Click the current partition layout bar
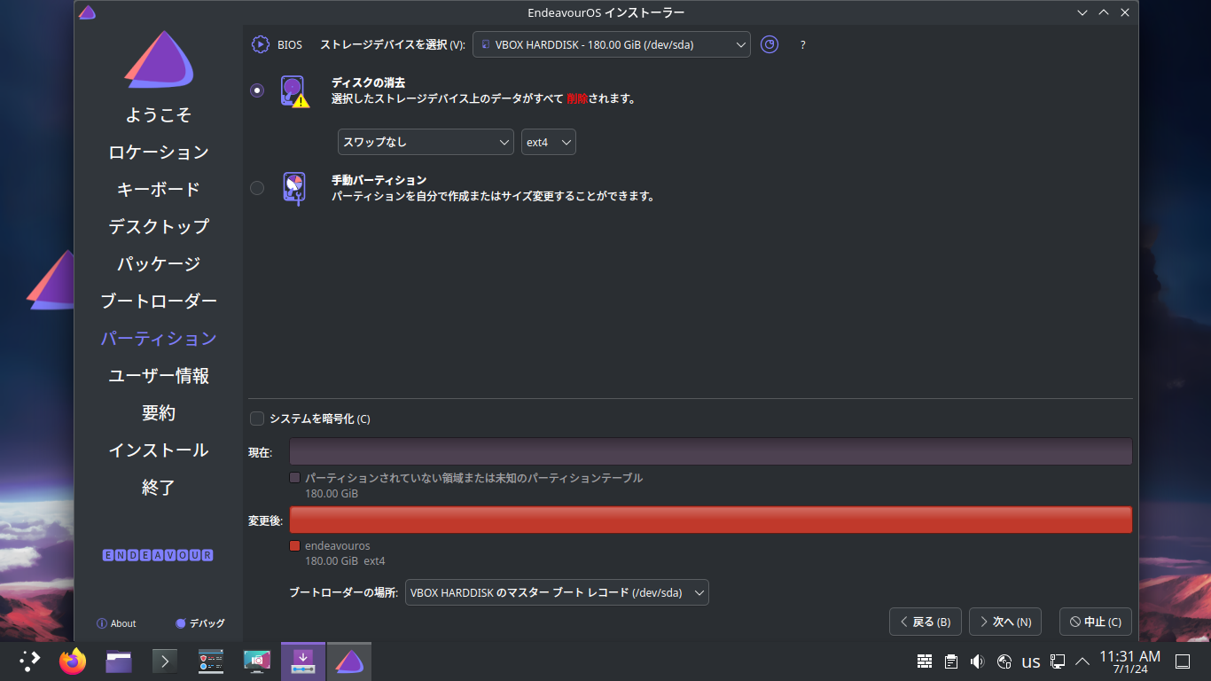The image size is (1211, 681). coord(711,451)
